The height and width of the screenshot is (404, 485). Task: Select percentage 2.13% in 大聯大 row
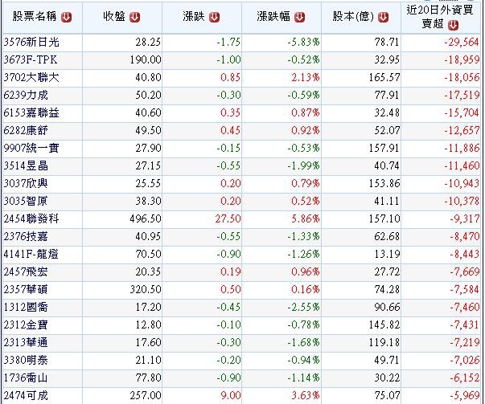[306, 77]
